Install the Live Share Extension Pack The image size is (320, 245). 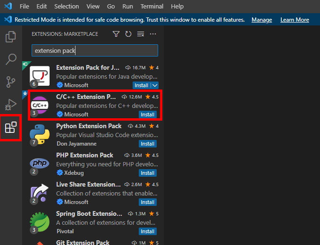click(x=148, y=202)
